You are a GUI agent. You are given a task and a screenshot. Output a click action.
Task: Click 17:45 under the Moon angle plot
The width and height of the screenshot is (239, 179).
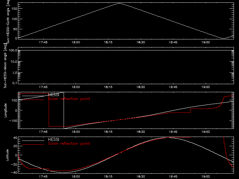coord(43,87)
